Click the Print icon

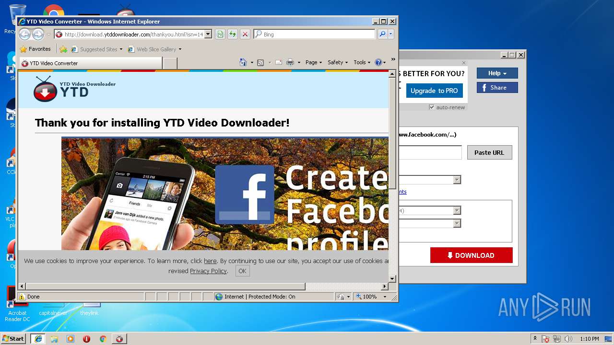coord(290,62)
